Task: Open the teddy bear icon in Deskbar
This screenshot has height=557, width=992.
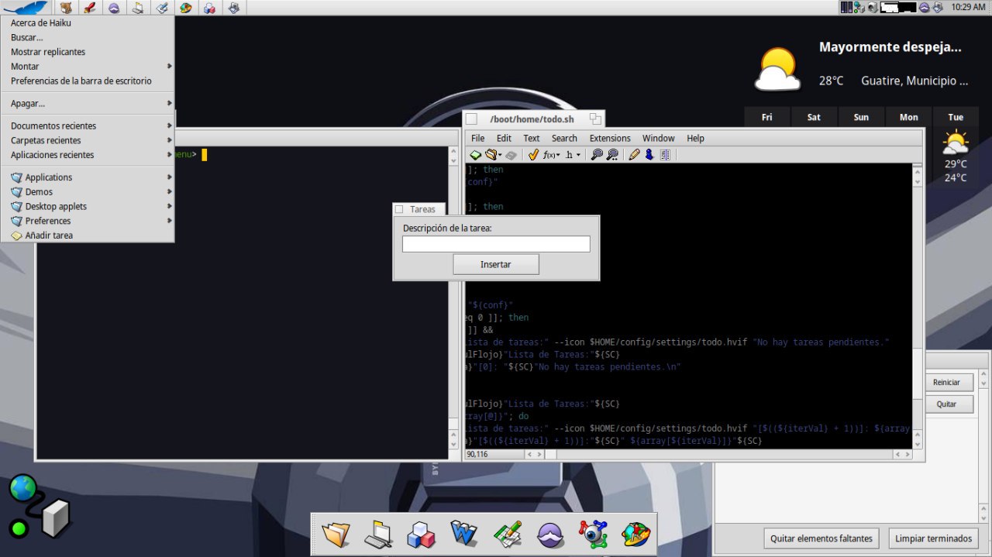Action: click(67, 8)
